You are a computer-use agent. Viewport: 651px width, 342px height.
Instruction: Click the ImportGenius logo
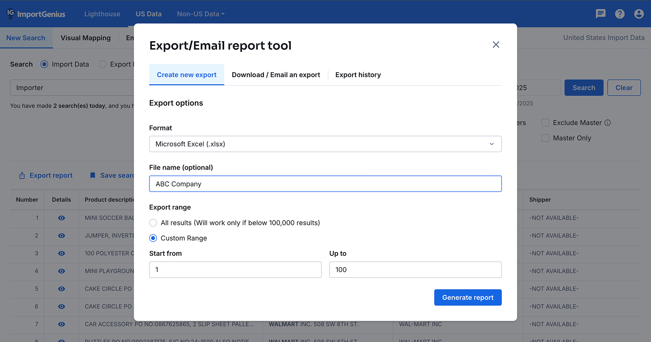pos(36,14)
